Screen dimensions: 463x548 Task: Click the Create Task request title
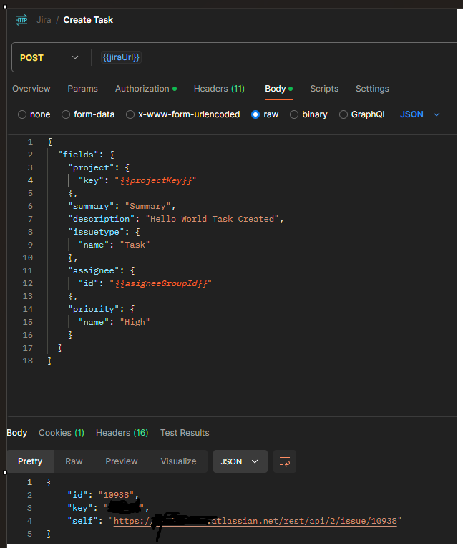(88, 20)
